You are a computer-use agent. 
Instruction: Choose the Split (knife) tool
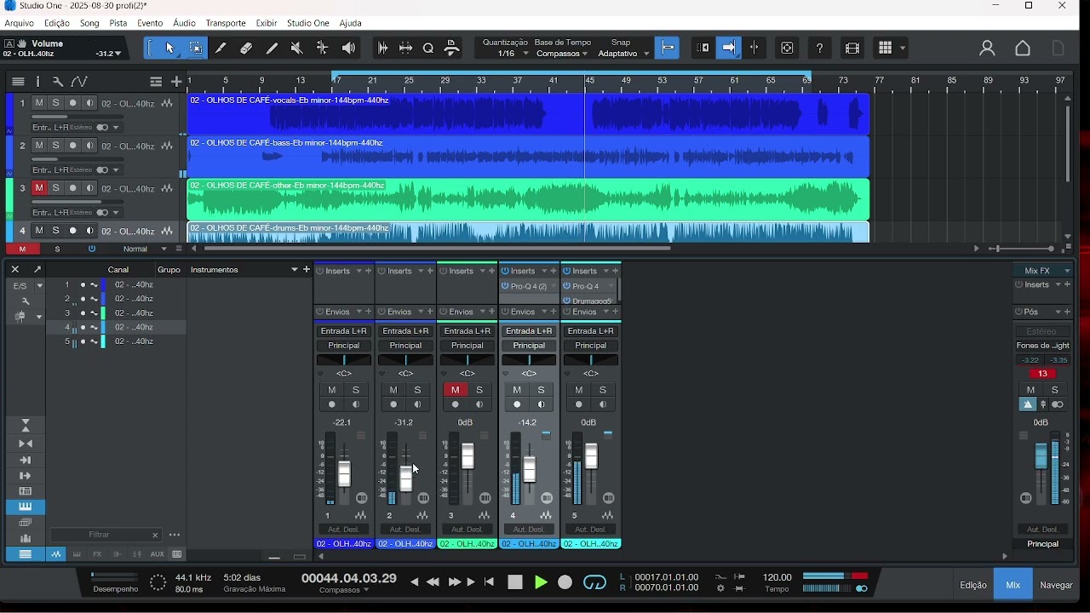pos(221,49)
